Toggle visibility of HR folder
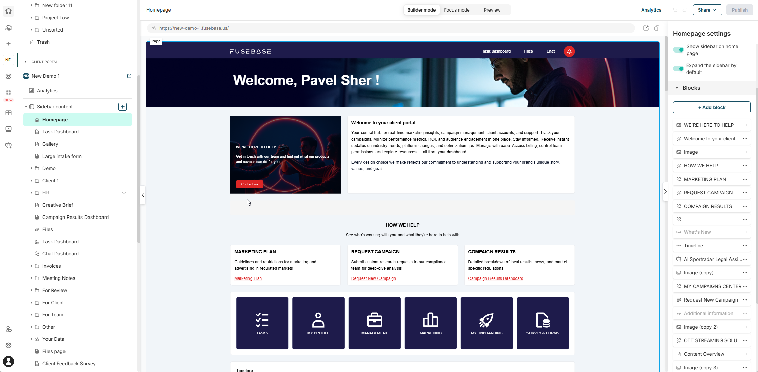This screenshot has width=758, height=372. click(124, 193)
